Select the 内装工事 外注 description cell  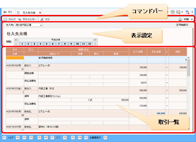pos(83,89)
